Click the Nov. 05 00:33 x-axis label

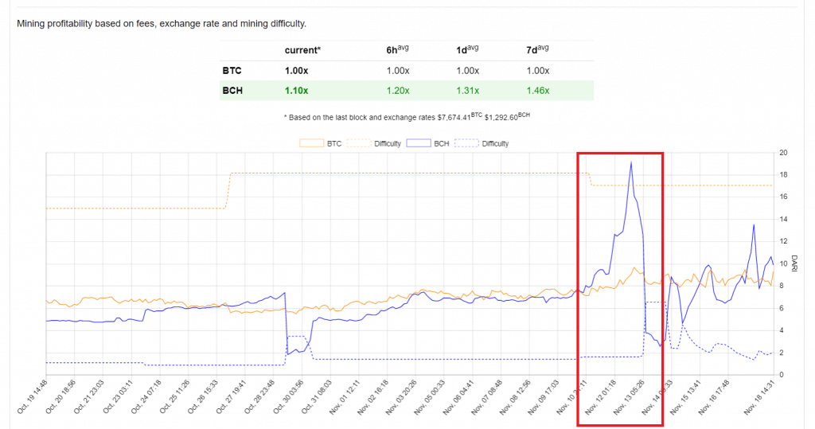pos(429,396)
